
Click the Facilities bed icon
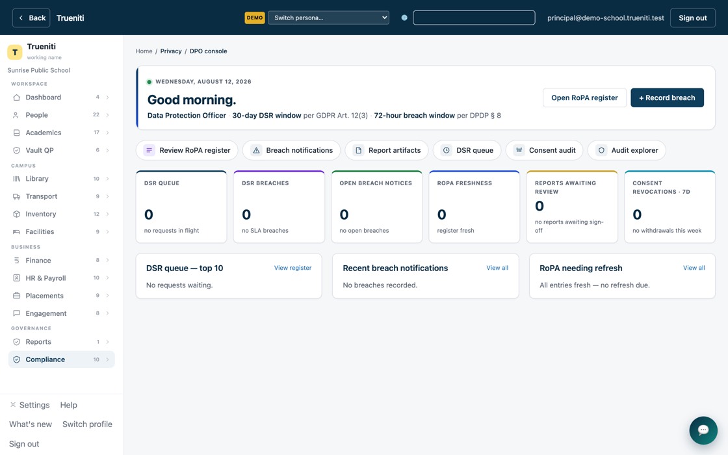tap(17, 231)
